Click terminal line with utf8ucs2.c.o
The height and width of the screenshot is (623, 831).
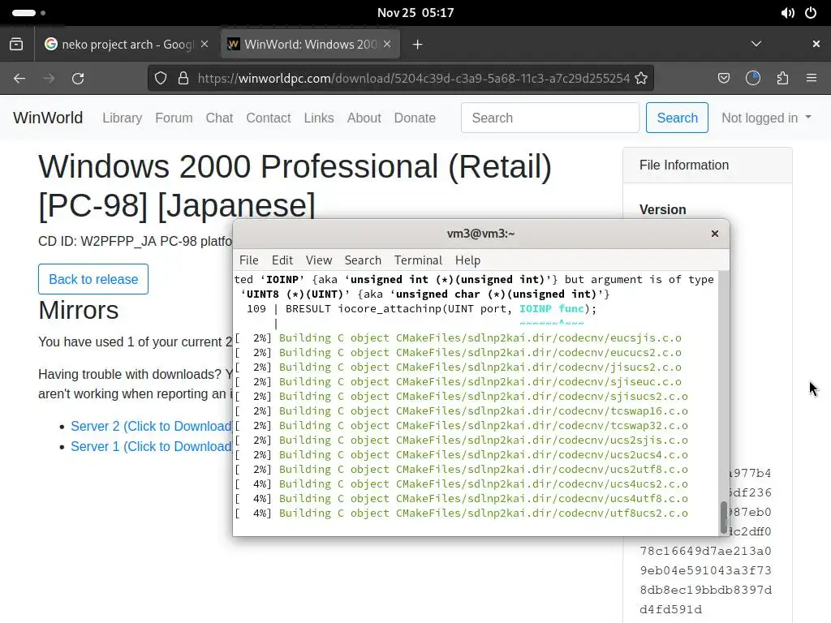click(x=461, y=513)
